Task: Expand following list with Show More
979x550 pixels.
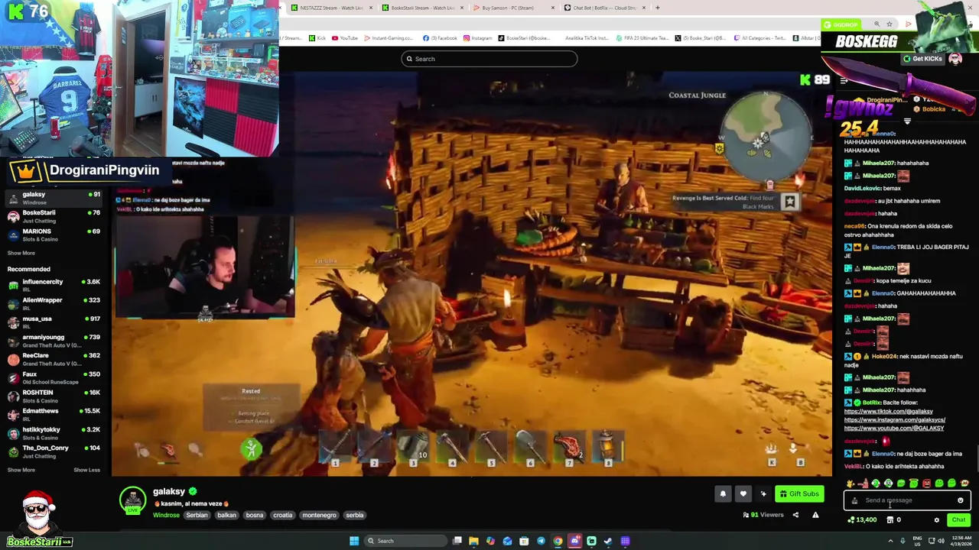Action: (21, 253)
